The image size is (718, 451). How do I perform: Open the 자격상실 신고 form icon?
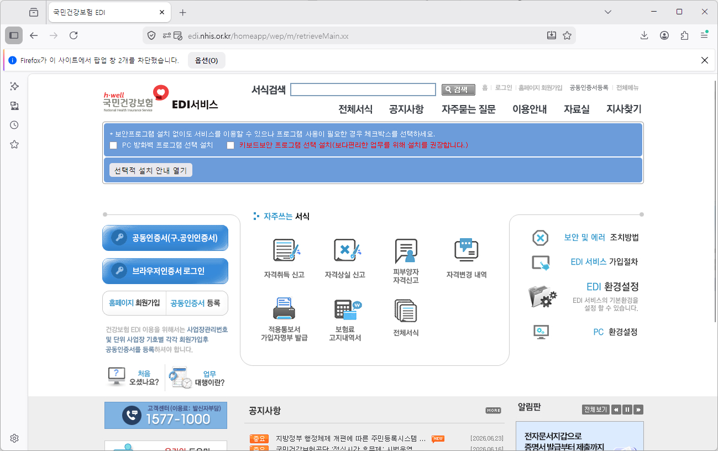[x=347, y=250]
